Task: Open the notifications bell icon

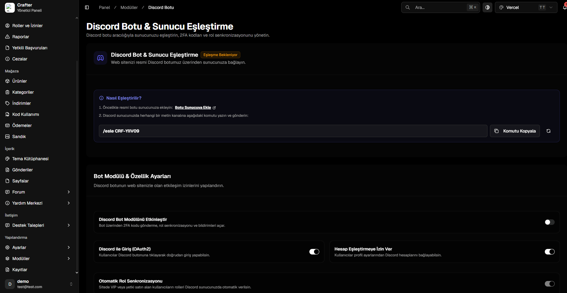Action: pos(565,7)
